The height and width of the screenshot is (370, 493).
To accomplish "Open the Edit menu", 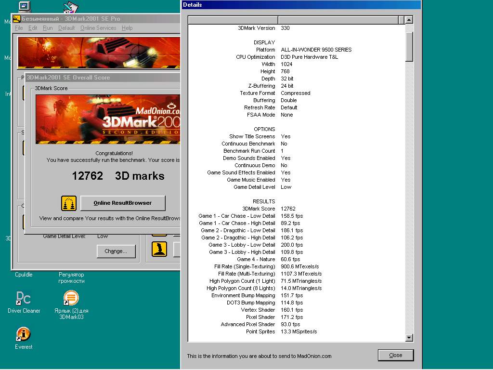I will tap(33, 28).
